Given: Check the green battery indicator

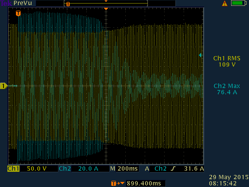Looking at the screenshot, I should tap(239, 3).
